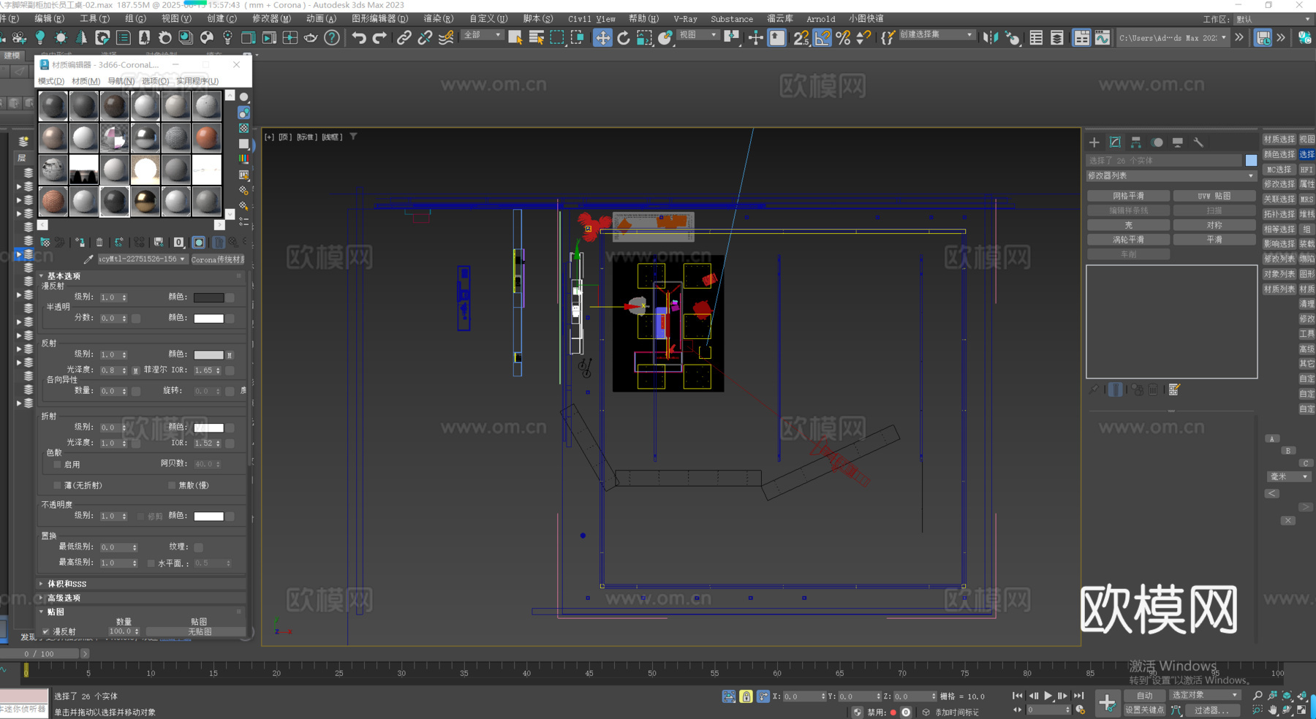Open the Motion tab icon in command panel
Viewport: 1316px width, 719px height.
[1157, 142]
